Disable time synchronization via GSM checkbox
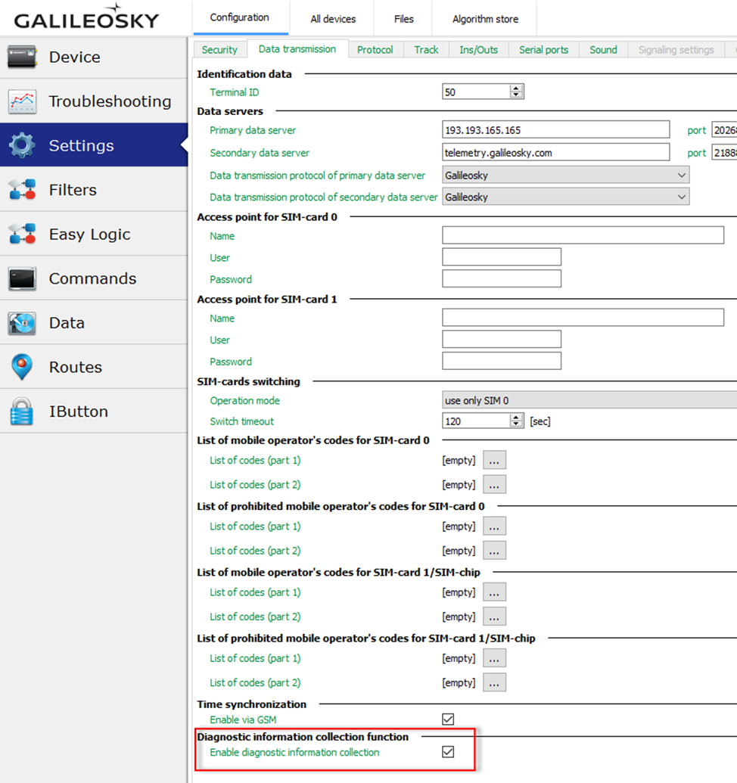Viewport: 737px width, 783px height. coord(448,719)
